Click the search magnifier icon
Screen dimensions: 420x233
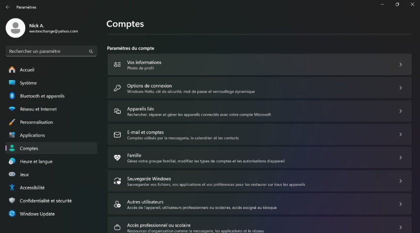pos(91,51)
